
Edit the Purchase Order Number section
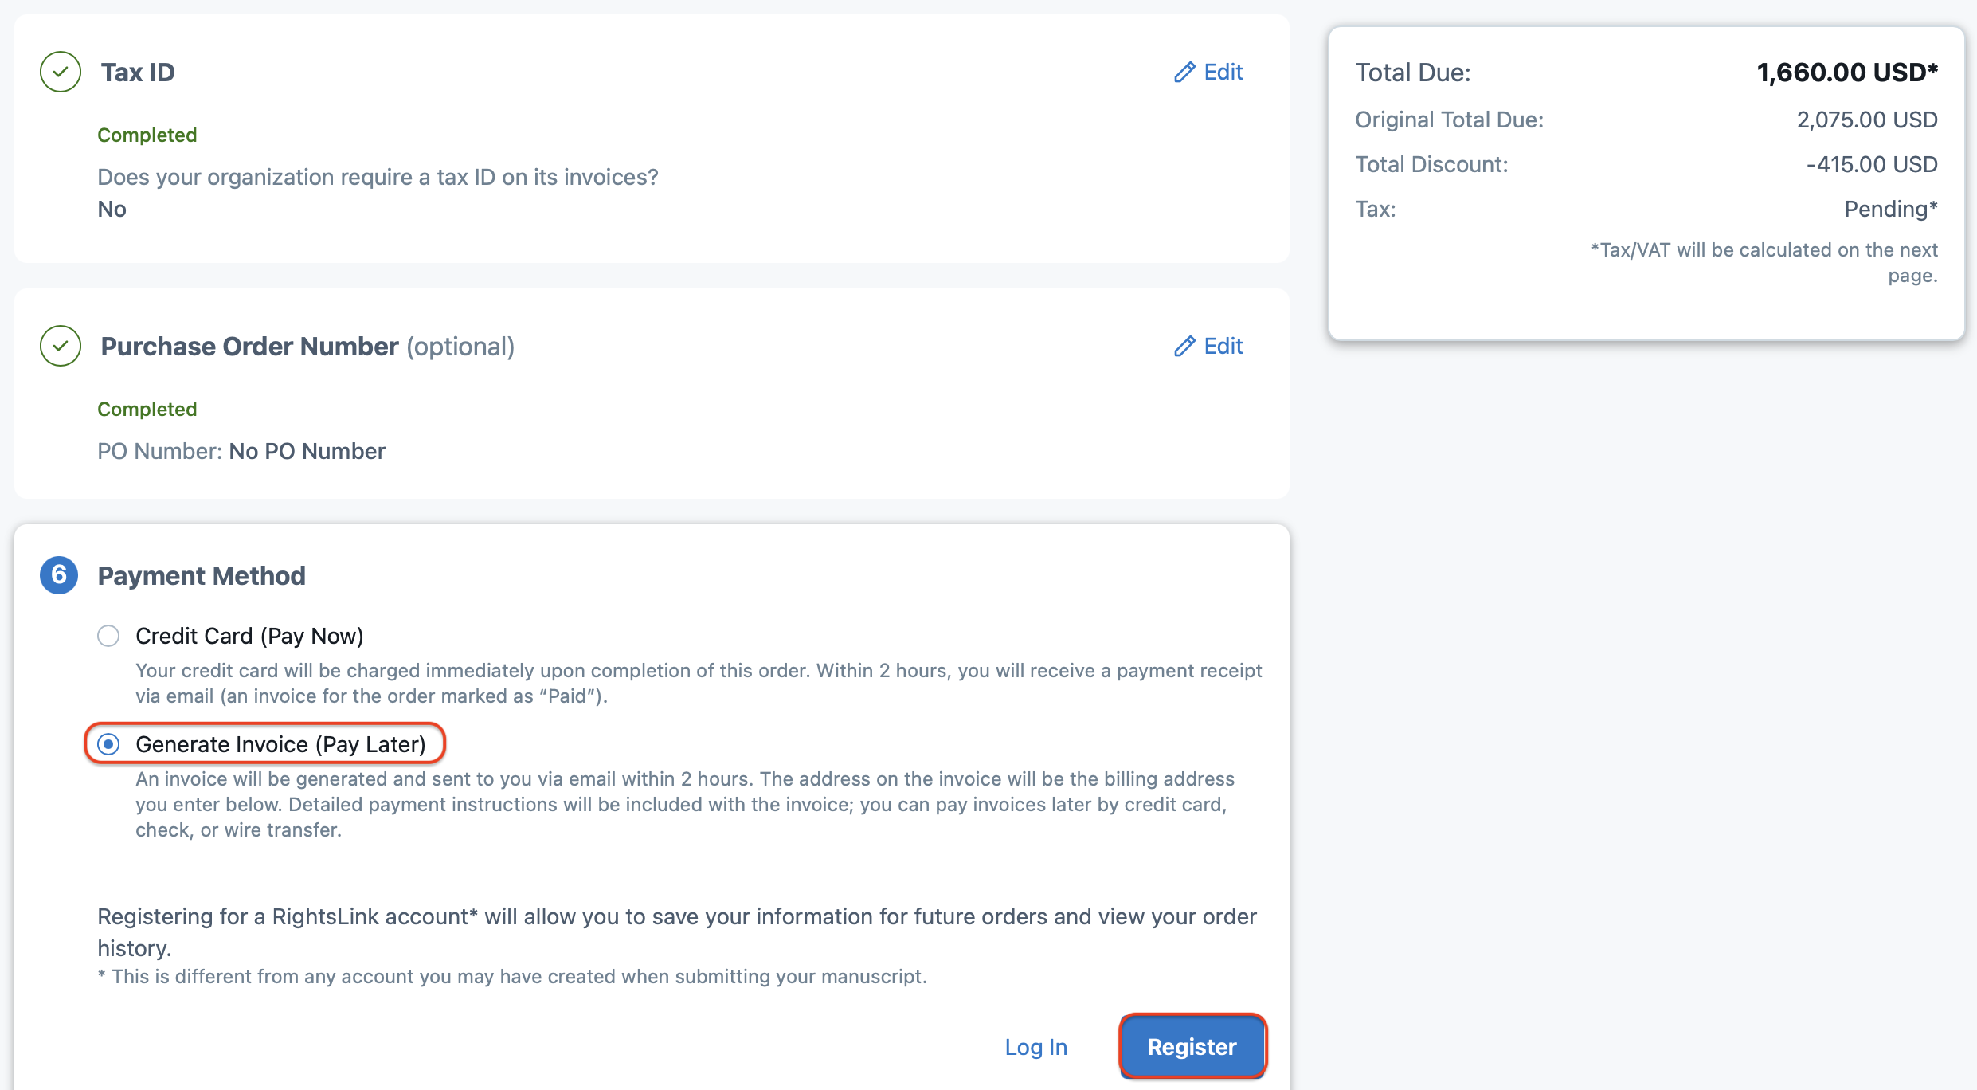pyautogui.click(x=1223, y=347)
